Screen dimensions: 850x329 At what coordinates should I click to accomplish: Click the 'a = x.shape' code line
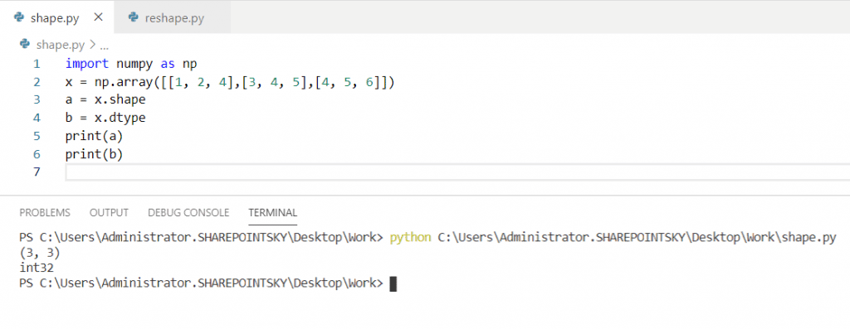coord(105,100)
